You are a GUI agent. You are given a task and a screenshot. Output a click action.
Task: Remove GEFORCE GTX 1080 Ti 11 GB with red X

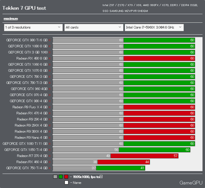click(x=50, y=144)
